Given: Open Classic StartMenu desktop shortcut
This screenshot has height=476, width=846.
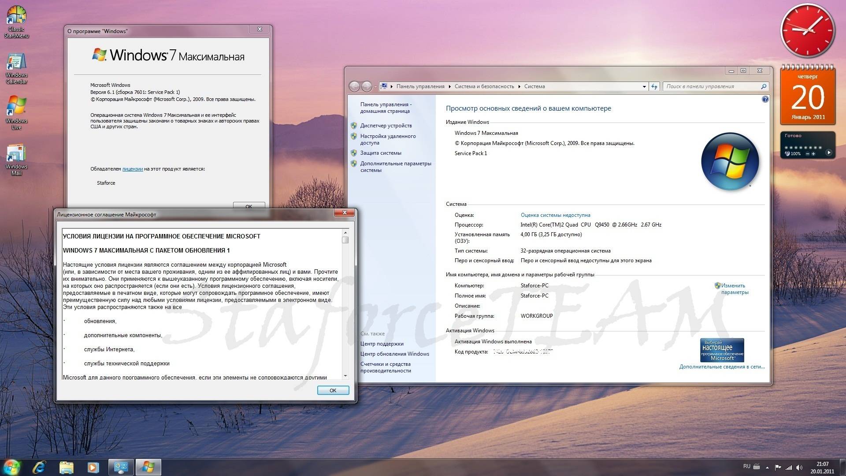Looking at the screenshot, I should coord(16,22).
